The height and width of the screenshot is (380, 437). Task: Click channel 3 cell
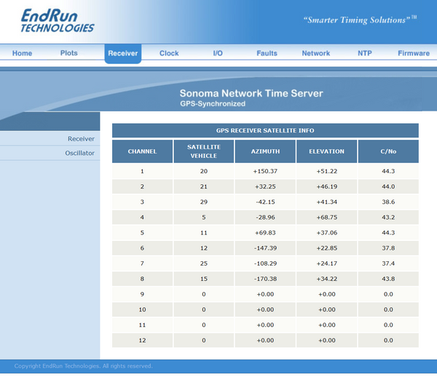click(142, 202)
